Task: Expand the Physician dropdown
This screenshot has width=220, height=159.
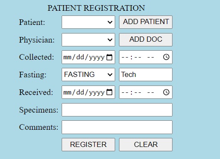Action: point(88,40)
